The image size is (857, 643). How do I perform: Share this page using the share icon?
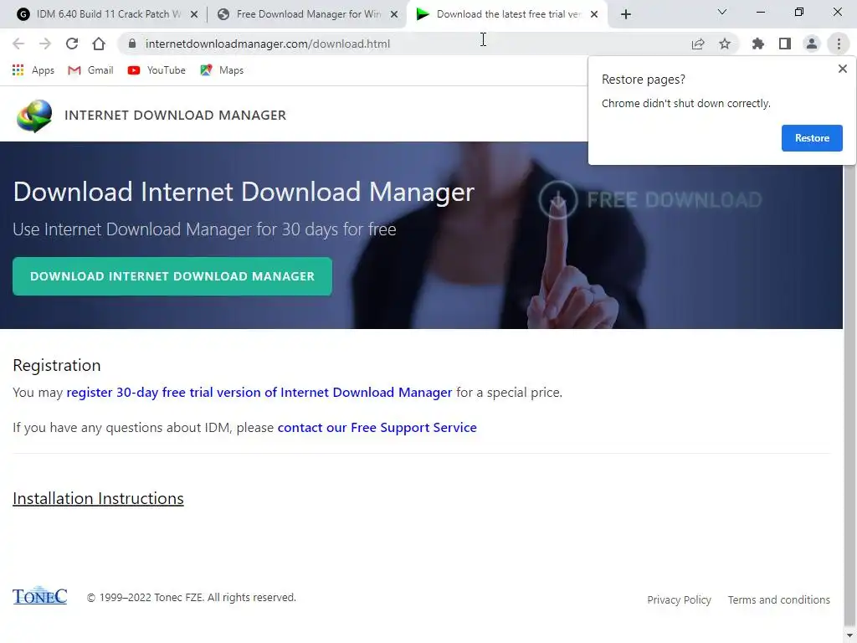(698, 44)
